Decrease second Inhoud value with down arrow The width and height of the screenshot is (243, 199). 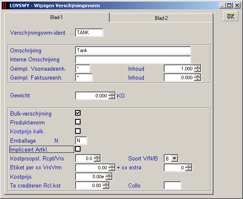197,79
